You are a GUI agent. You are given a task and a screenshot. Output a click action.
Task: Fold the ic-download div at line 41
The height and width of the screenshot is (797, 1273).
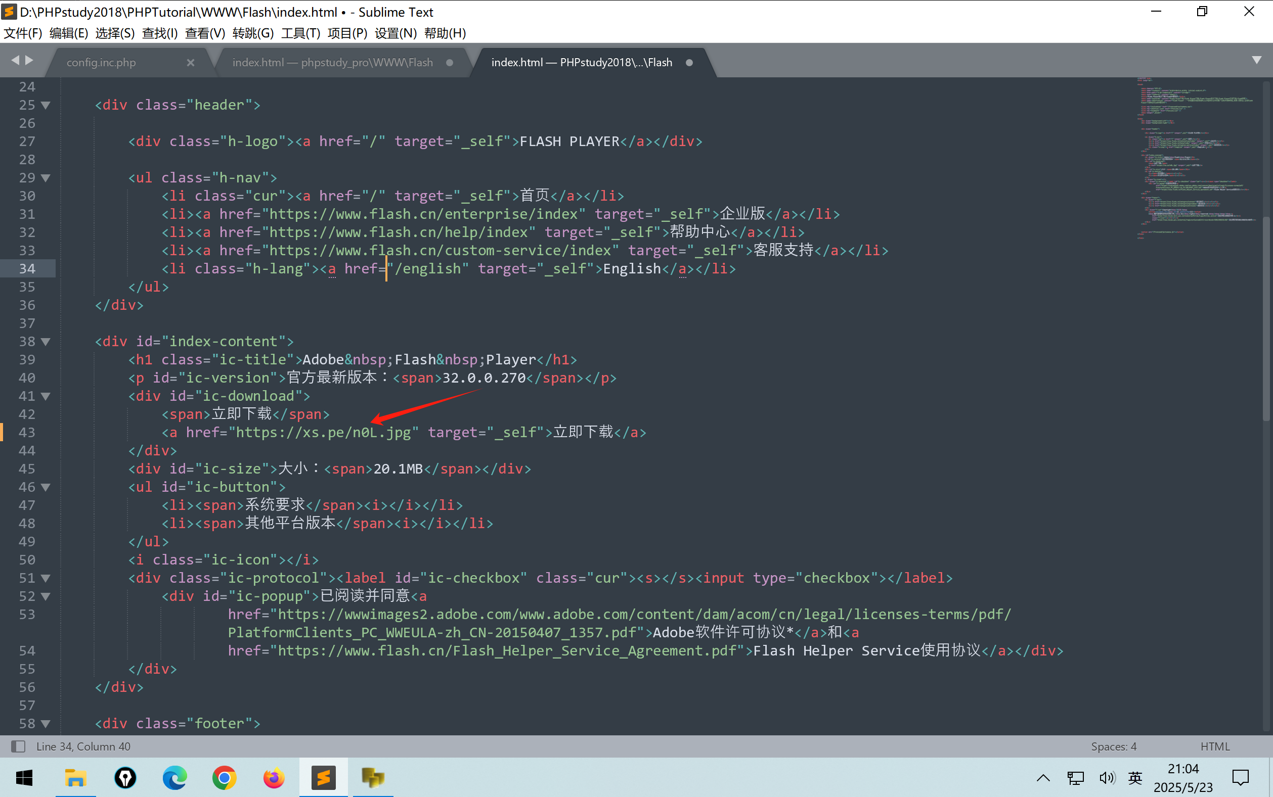point(46,396)
